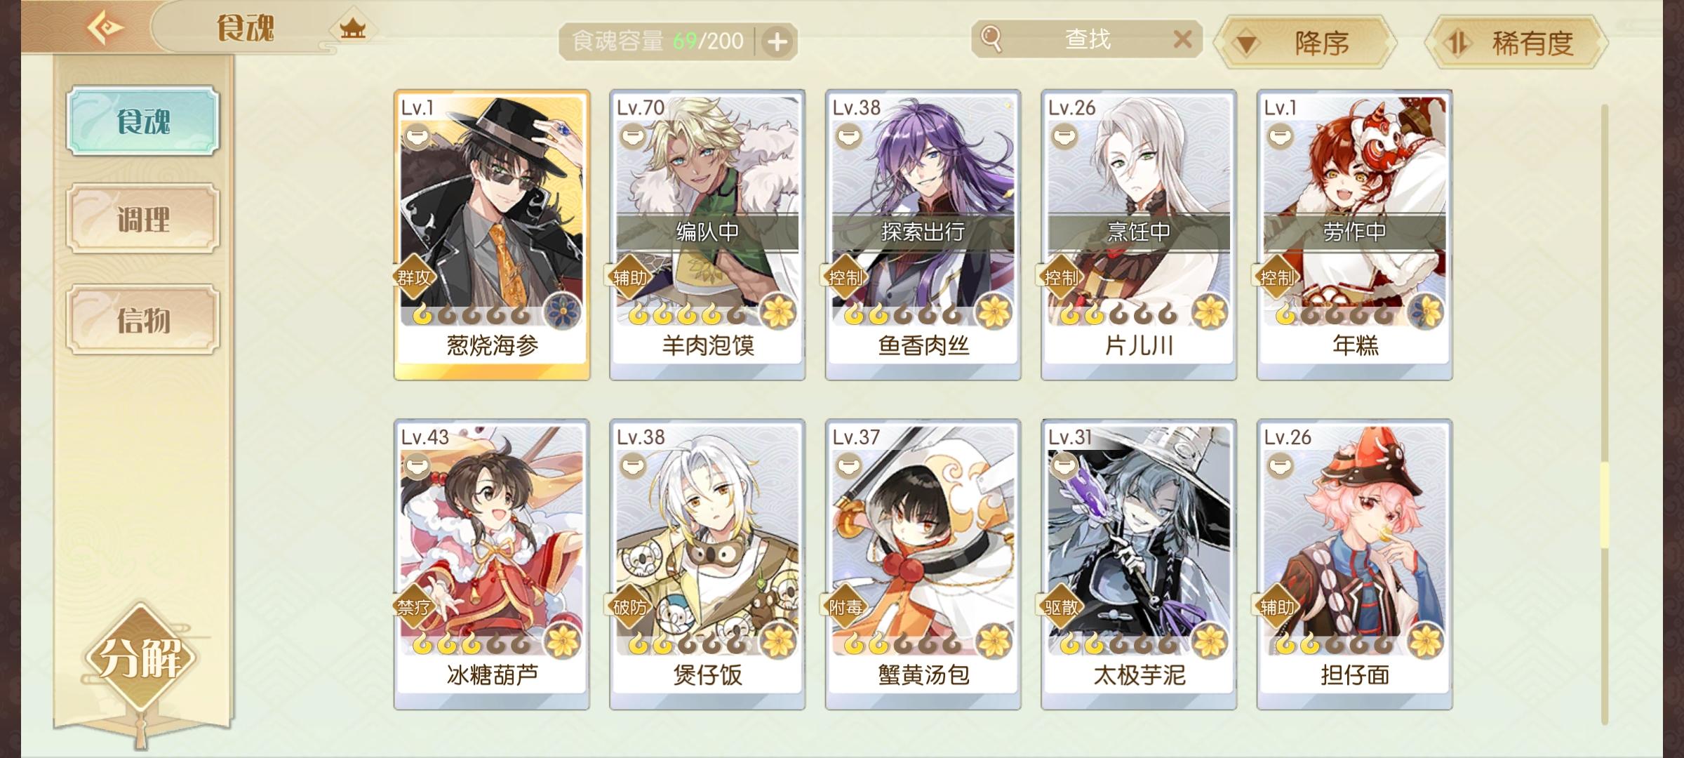The width and height of the screenshot is (1684, 758).
Task: Open the 羊肉泡馍 character card
Action: tap(707, 235)
